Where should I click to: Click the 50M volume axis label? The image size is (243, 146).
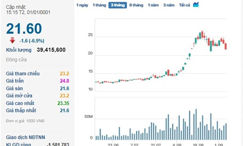point(88,116)
